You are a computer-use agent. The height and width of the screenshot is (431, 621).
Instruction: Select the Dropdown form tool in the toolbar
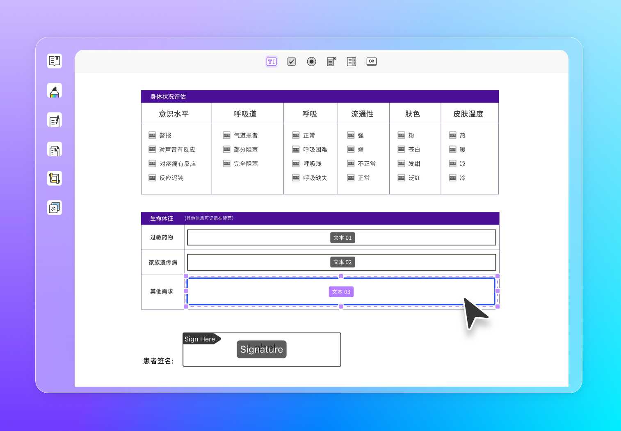[331, 62]
